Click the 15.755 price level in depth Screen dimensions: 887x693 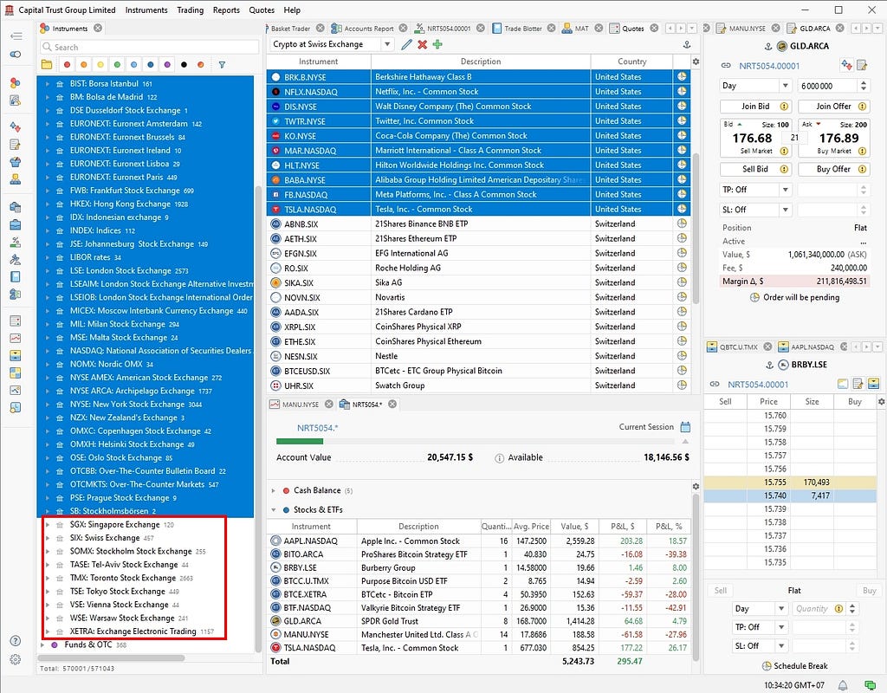pyautogui.click(x=774, y=482)
